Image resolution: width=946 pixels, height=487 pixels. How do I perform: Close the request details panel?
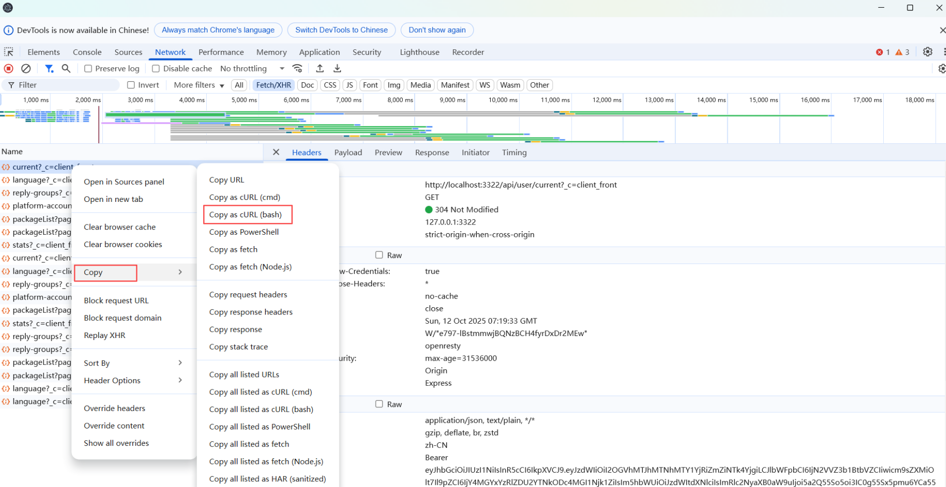[x=276, y=152]
